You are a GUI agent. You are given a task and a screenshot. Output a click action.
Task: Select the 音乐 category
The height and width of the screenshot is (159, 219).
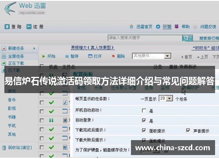[12, 100]
